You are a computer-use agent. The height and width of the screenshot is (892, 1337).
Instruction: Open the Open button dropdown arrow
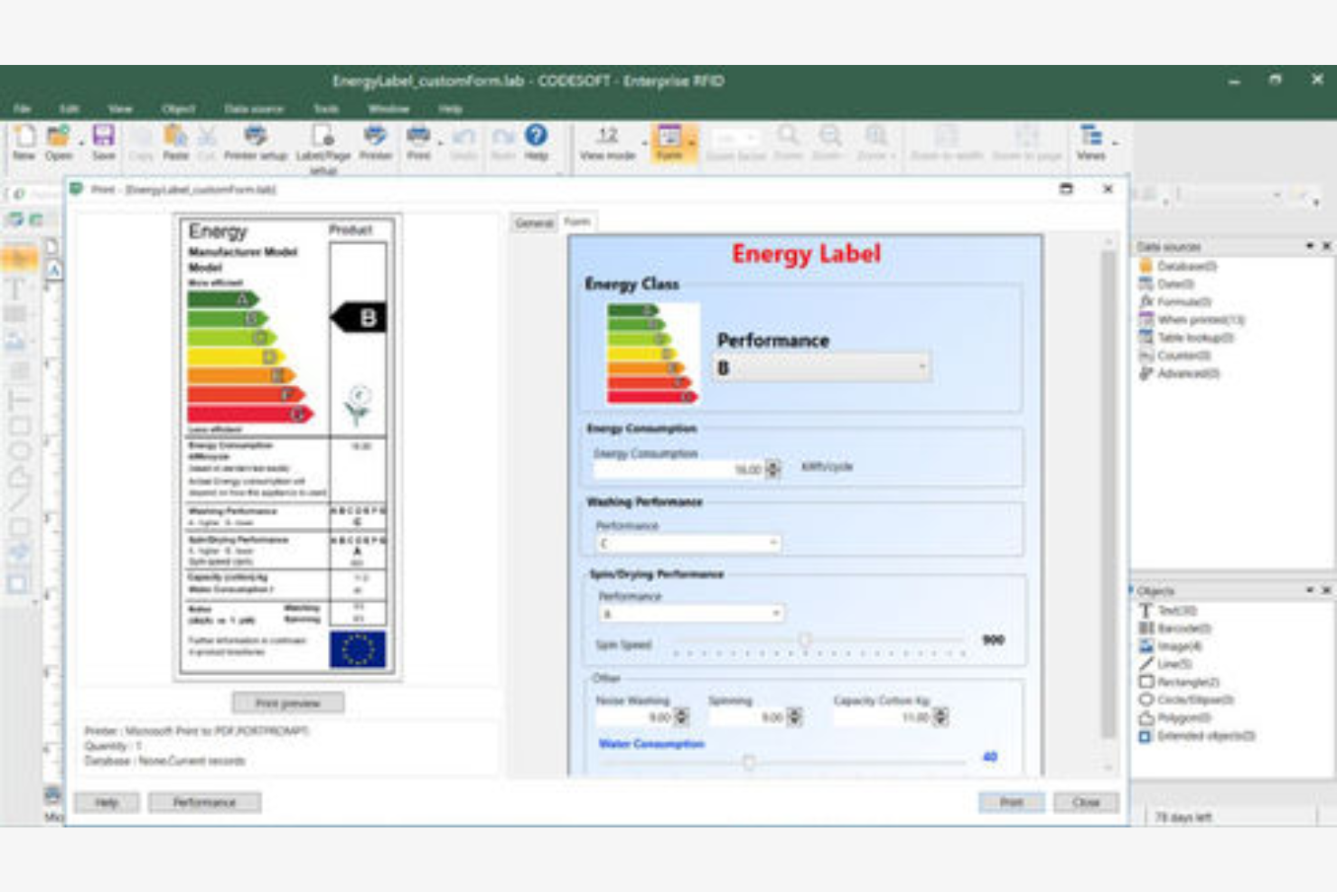[80, 142]
